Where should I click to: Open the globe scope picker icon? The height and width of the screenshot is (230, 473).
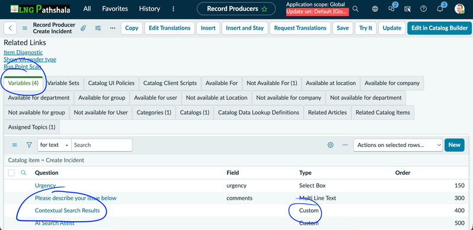click(x=375, y=9)
